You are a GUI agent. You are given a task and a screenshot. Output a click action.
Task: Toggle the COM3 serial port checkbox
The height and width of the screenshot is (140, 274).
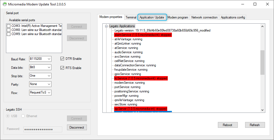pos(9,26)
